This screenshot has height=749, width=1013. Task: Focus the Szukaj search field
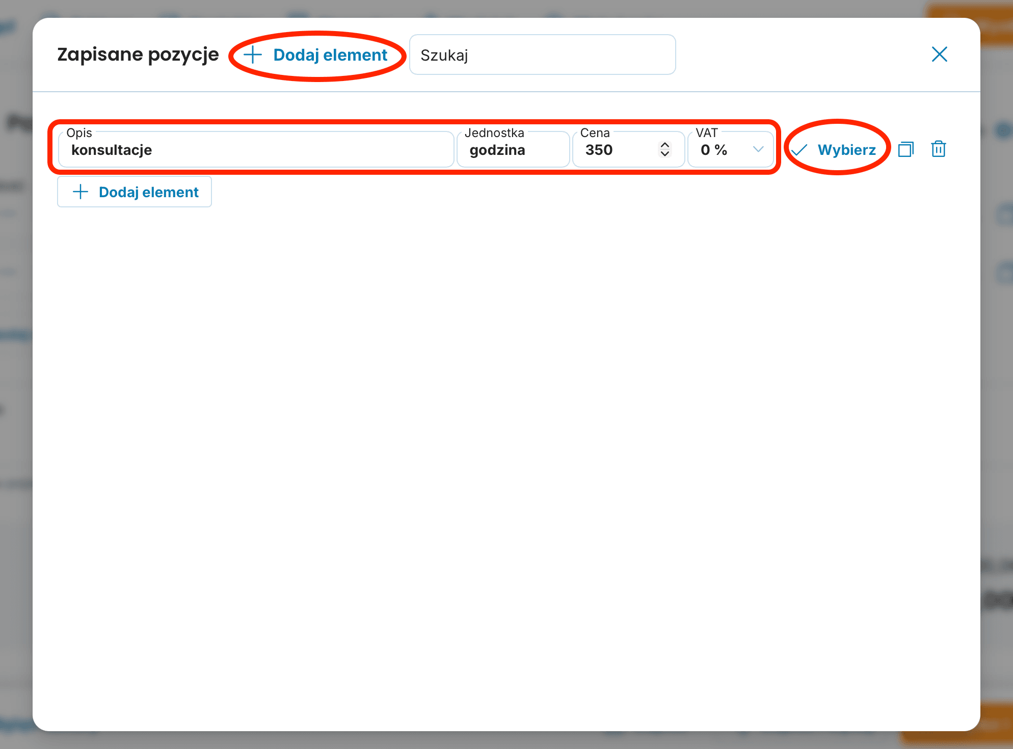(542, 55)
